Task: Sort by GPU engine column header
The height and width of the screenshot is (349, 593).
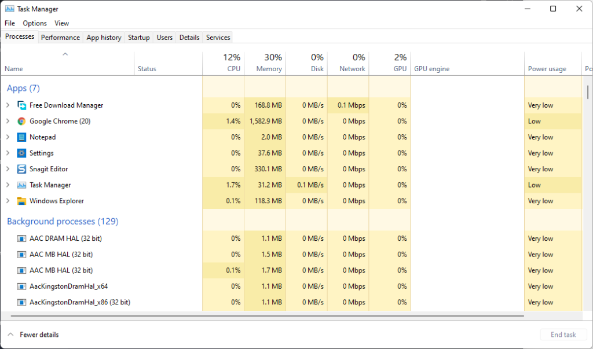Action: point(467,64)
